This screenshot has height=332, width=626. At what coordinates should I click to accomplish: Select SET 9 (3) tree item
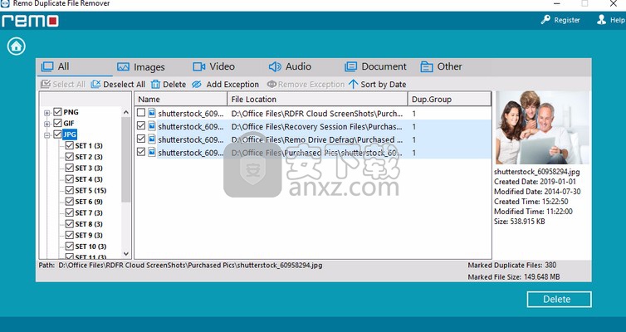tap(89, 235)
